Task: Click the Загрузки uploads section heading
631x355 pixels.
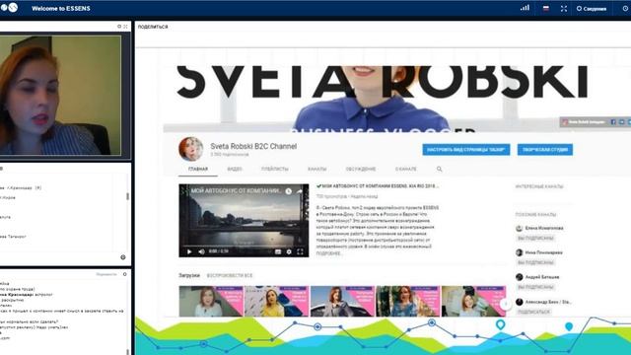Action: (x=189, y=276)
